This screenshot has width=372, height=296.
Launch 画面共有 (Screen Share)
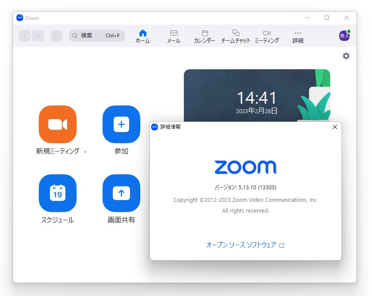pyautogui.click(x=121, y=193)
